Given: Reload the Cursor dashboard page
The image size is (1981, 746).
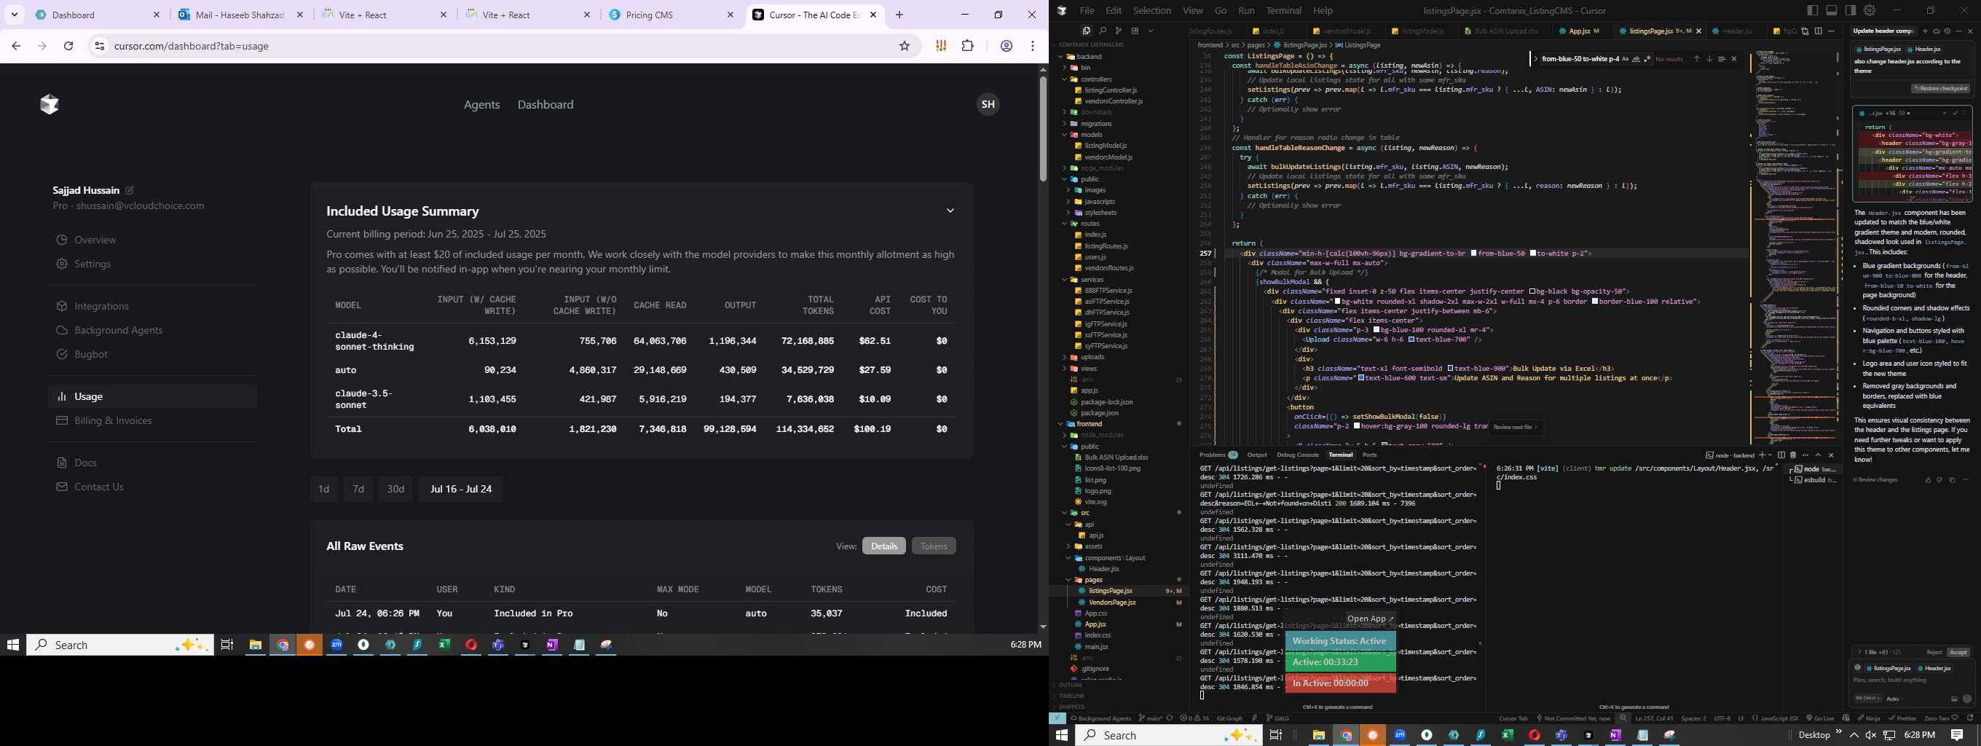Looking at the screenshot, I should [68, 46].
